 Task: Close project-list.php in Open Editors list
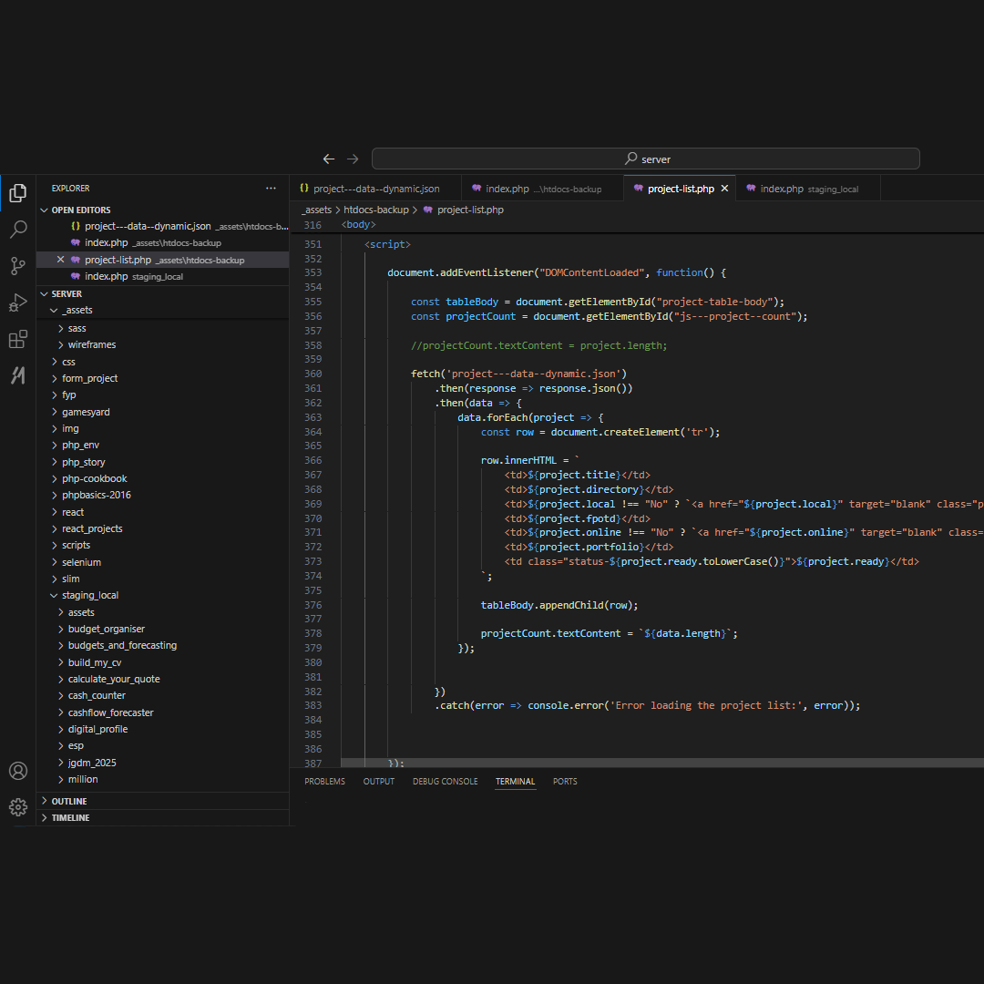pyautogui.click(x=60, y=259)
